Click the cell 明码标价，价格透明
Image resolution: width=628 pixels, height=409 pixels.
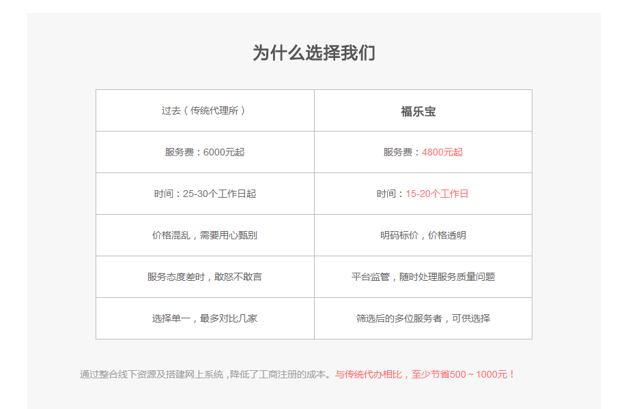click(x=423, y=235)
